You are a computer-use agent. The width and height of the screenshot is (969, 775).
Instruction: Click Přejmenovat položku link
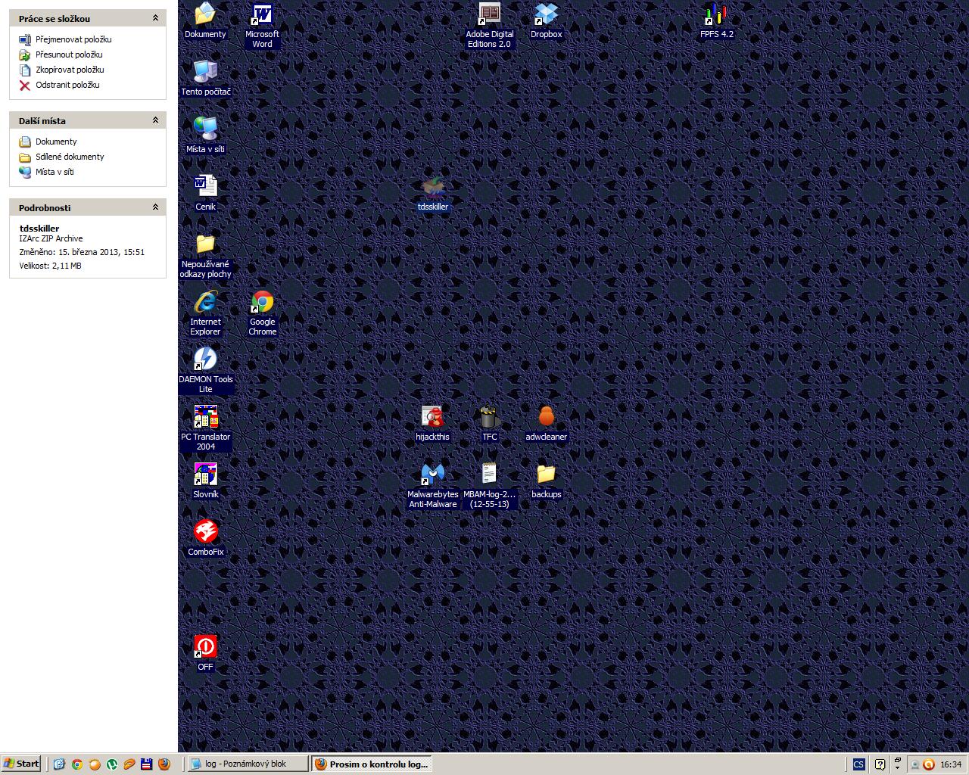click(73, 39)
